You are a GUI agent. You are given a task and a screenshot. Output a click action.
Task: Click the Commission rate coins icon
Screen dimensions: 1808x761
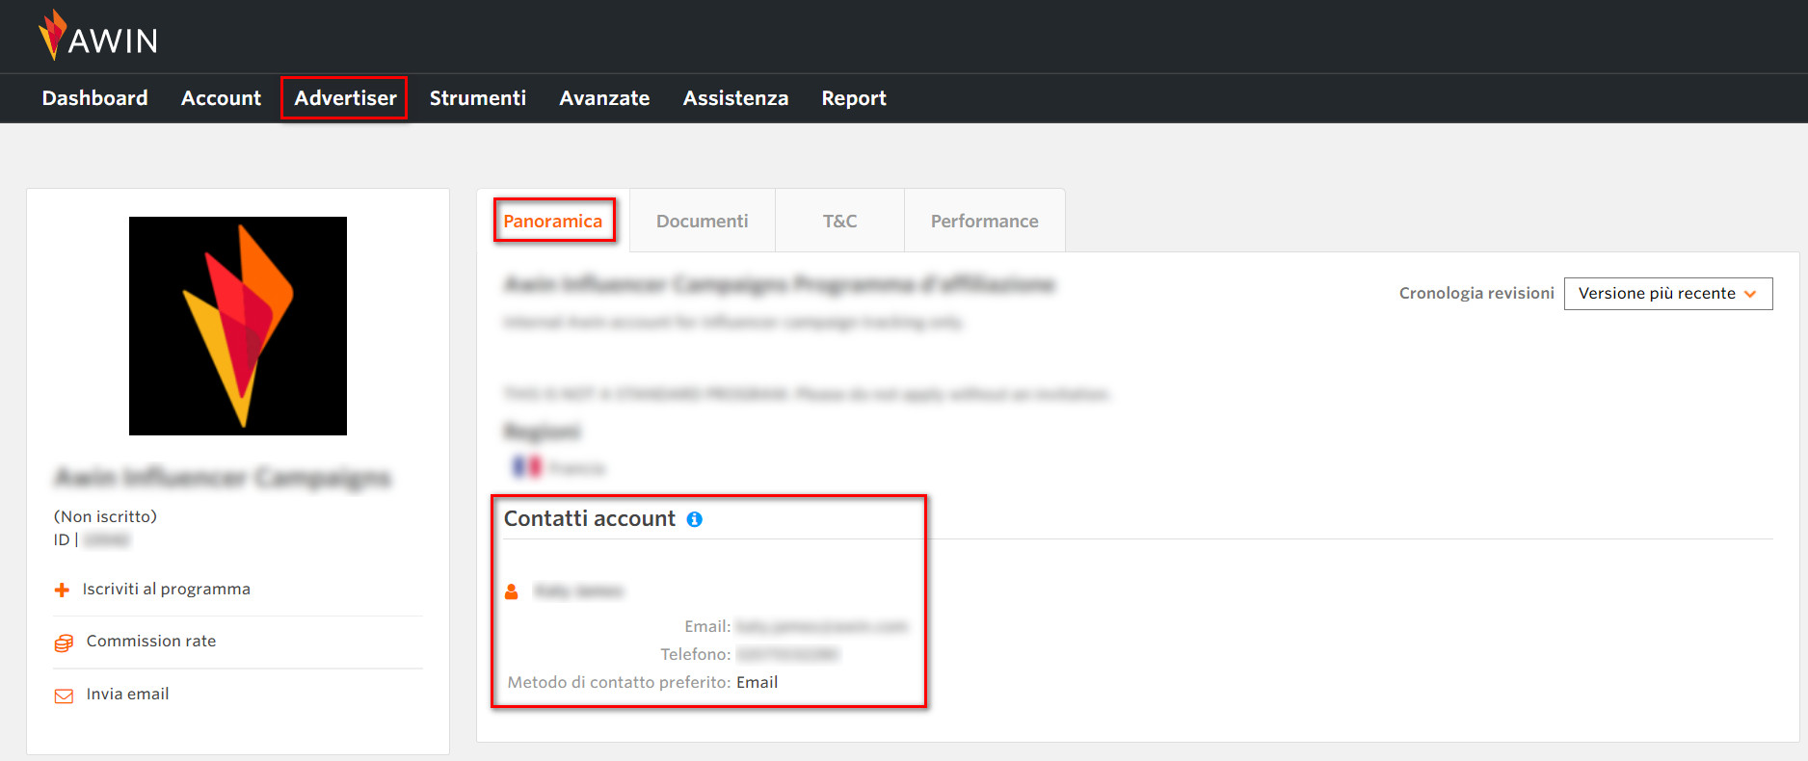[64, 643]
